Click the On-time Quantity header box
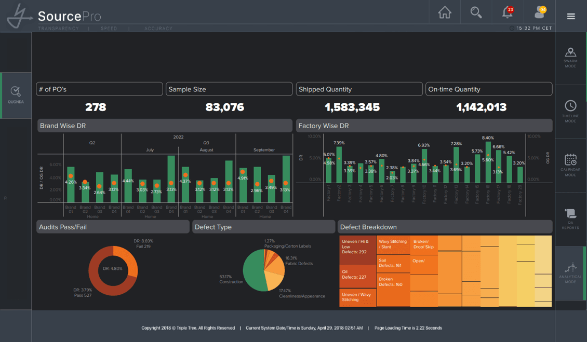The height and width of the screenshot is (342, 587). pyautogui.click(x=489, y=89)
